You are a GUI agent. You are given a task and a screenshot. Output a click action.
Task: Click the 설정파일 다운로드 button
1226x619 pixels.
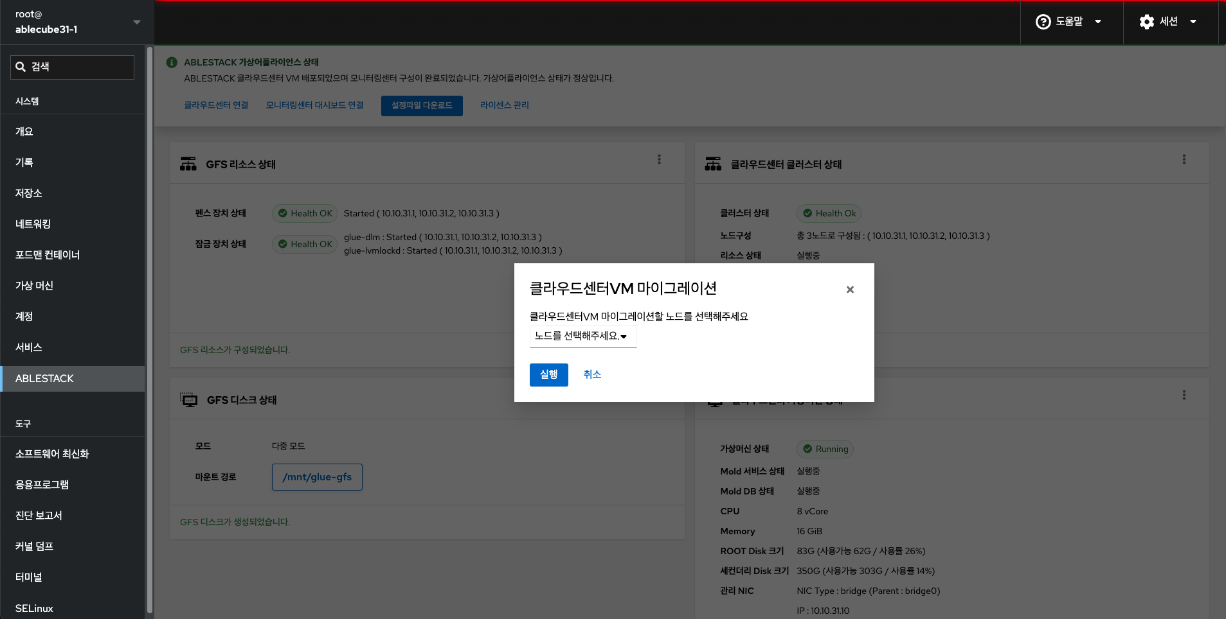422,105
